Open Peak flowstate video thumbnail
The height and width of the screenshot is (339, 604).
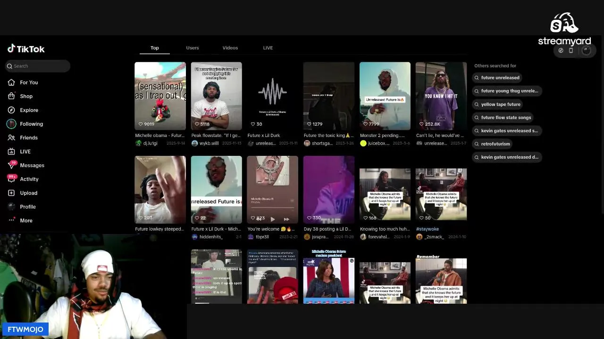[x=216, y=96]
